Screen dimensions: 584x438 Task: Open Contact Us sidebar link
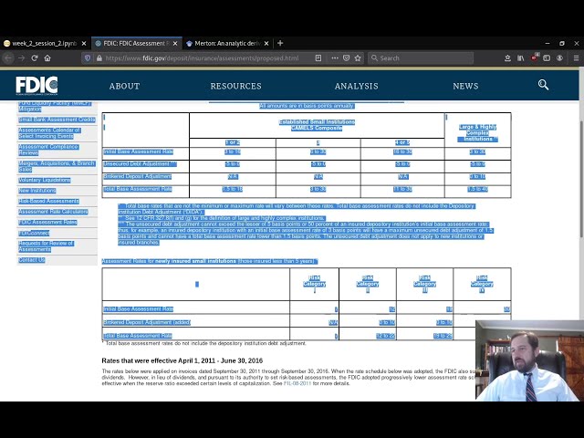(x=32, y=259)
